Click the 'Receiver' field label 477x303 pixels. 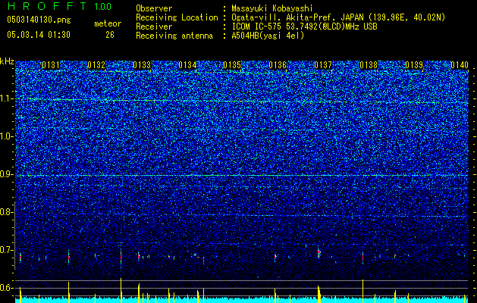154,27
